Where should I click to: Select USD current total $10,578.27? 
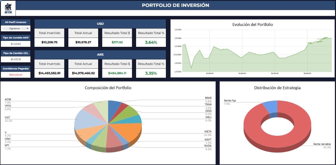(83, 42)
